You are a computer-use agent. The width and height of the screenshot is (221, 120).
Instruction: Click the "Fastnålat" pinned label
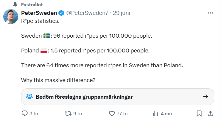click(32, 5)
